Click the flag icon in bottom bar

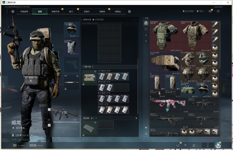point(185,145)
